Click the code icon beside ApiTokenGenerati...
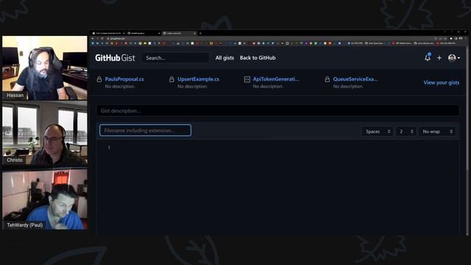Image resolution: width=471 pixels, height=265 pixels. (247, 79)
